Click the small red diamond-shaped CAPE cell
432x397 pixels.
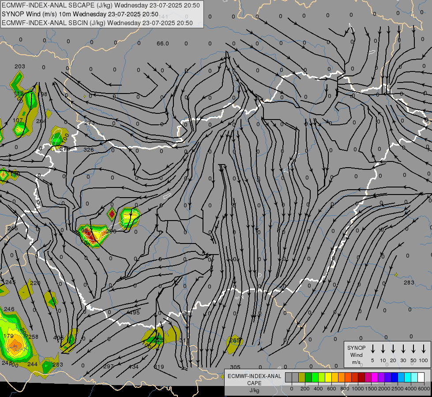tap(112, 214)
